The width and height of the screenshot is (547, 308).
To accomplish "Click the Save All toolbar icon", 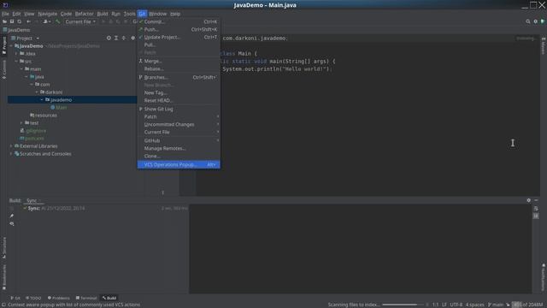I will pos(12,21).
